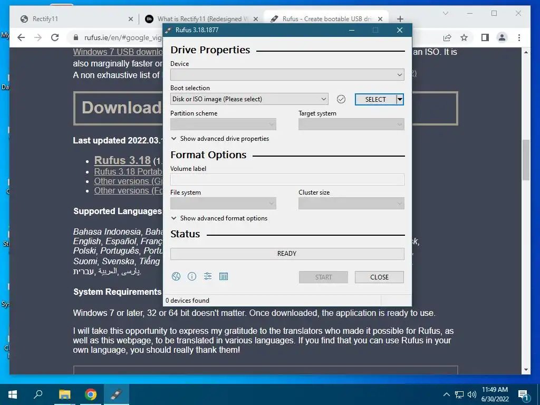Viewport: 540px width, 405px height.
Task: Open Rufus application settings sliders icon
Action: pos(208,276)
